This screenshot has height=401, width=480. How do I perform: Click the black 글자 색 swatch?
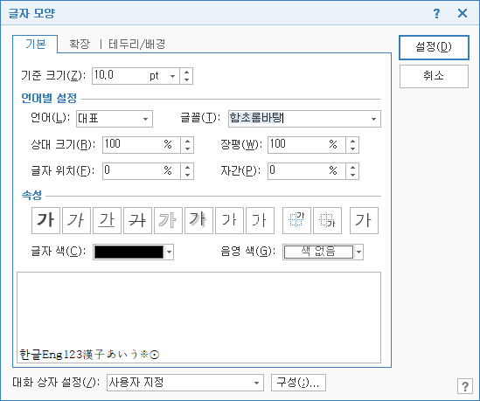(129, 252)
